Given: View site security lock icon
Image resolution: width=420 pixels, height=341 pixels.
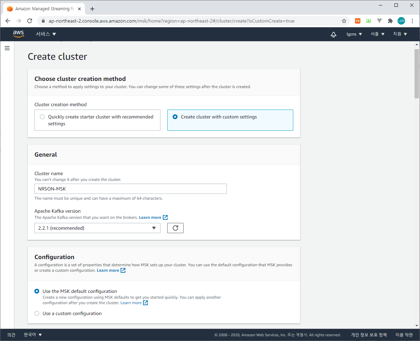Looking at the screenshot, I should pyautogui.click(x=43, y=21).
